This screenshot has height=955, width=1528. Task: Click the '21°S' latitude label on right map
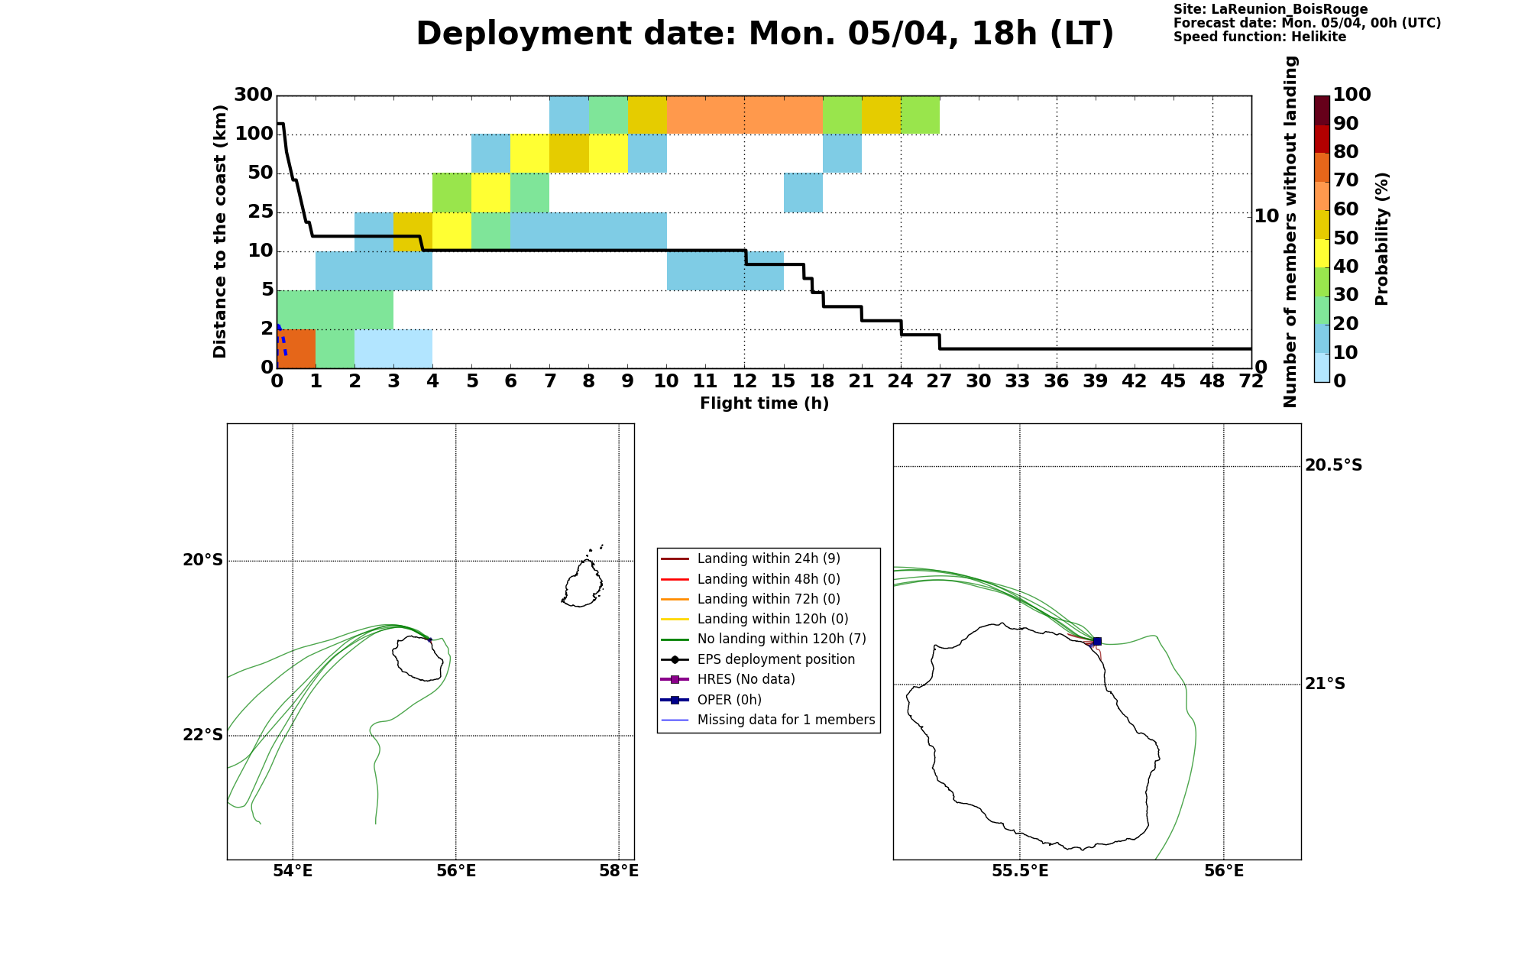click(1325, 685)
